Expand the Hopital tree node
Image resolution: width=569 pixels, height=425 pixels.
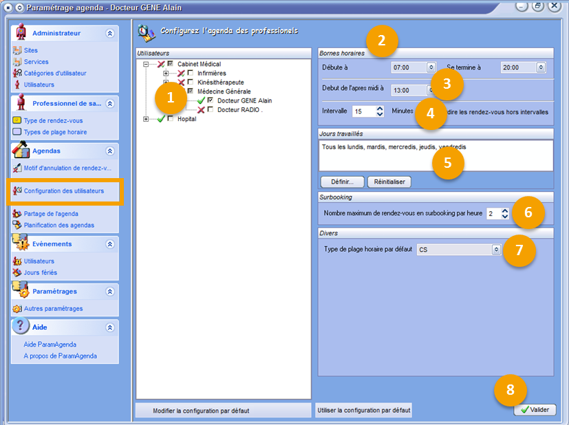coord(146,119)
